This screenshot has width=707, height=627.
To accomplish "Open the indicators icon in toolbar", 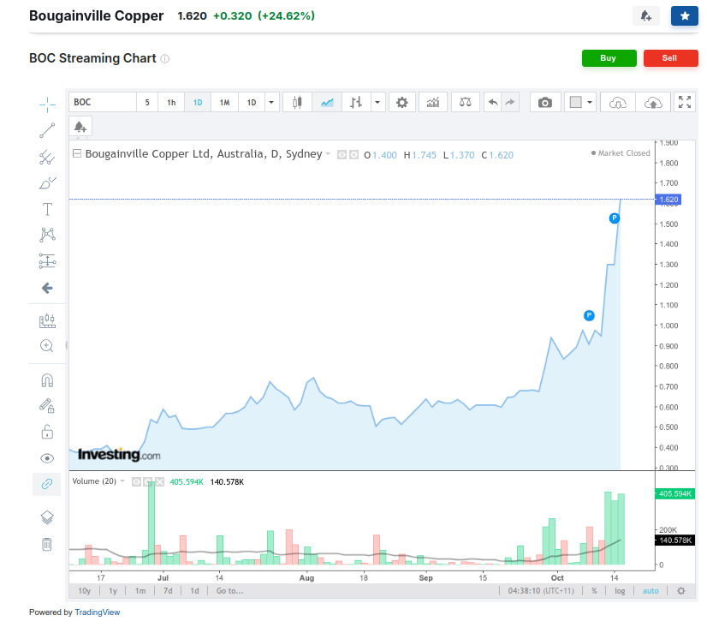I will tap(433, 103).
